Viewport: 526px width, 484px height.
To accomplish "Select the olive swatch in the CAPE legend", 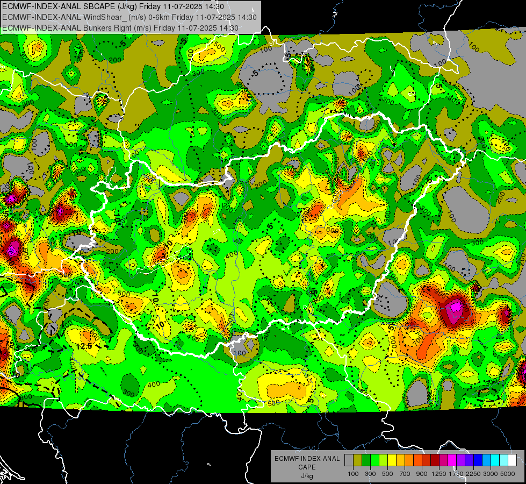I will (358, 460).
